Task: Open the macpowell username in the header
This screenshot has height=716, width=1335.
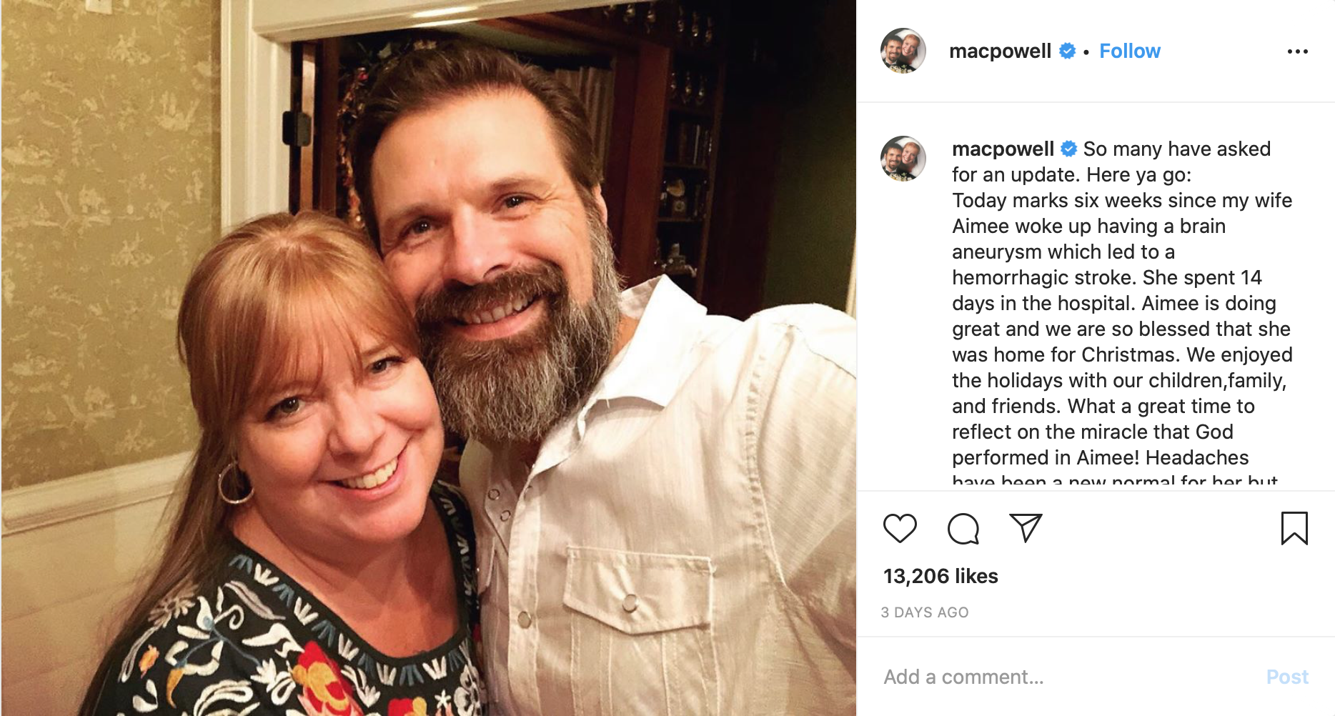Action: 1000,51
